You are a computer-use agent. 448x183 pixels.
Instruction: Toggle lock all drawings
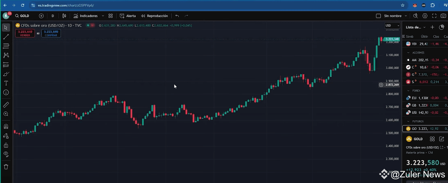(x=6, y=145)
